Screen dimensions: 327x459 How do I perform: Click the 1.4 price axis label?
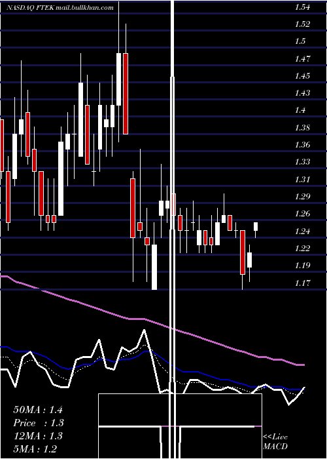300,110
